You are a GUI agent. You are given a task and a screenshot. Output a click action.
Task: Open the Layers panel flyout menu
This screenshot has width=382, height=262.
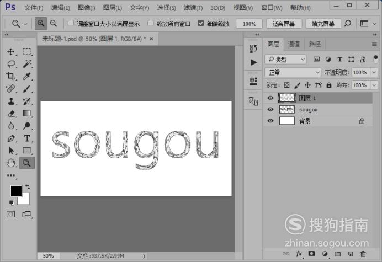pyautogui.click(x=374, y=44)
